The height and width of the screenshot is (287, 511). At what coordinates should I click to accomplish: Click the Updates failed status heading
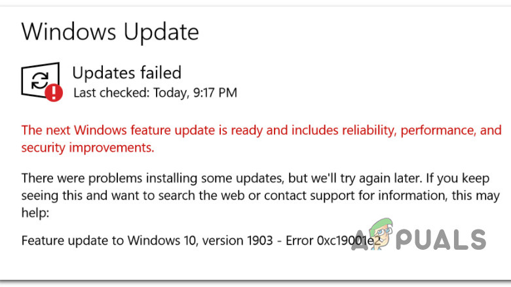click(126, 73)
